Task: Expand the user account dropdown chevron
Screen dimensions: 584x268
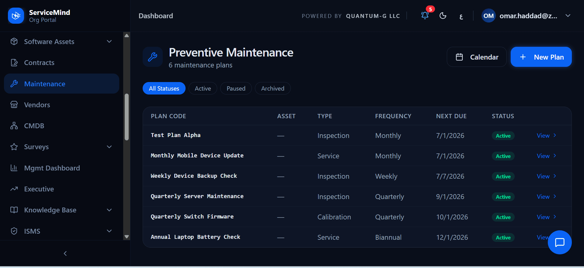Action: coord(568,15)
